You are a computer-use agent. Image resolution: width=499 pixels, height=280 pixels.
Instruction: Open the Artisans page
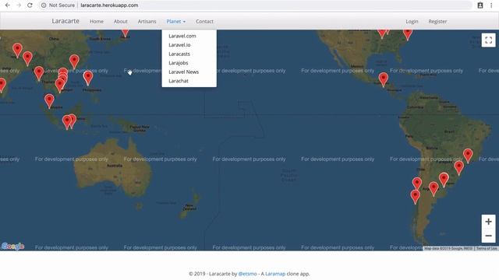click(147, 21)
